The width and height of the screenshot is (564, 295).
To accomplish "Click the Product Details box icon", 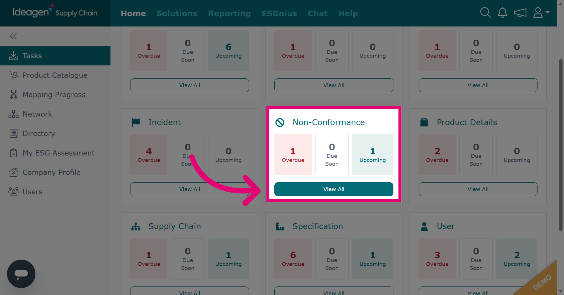I will click(x=424, y=122).
